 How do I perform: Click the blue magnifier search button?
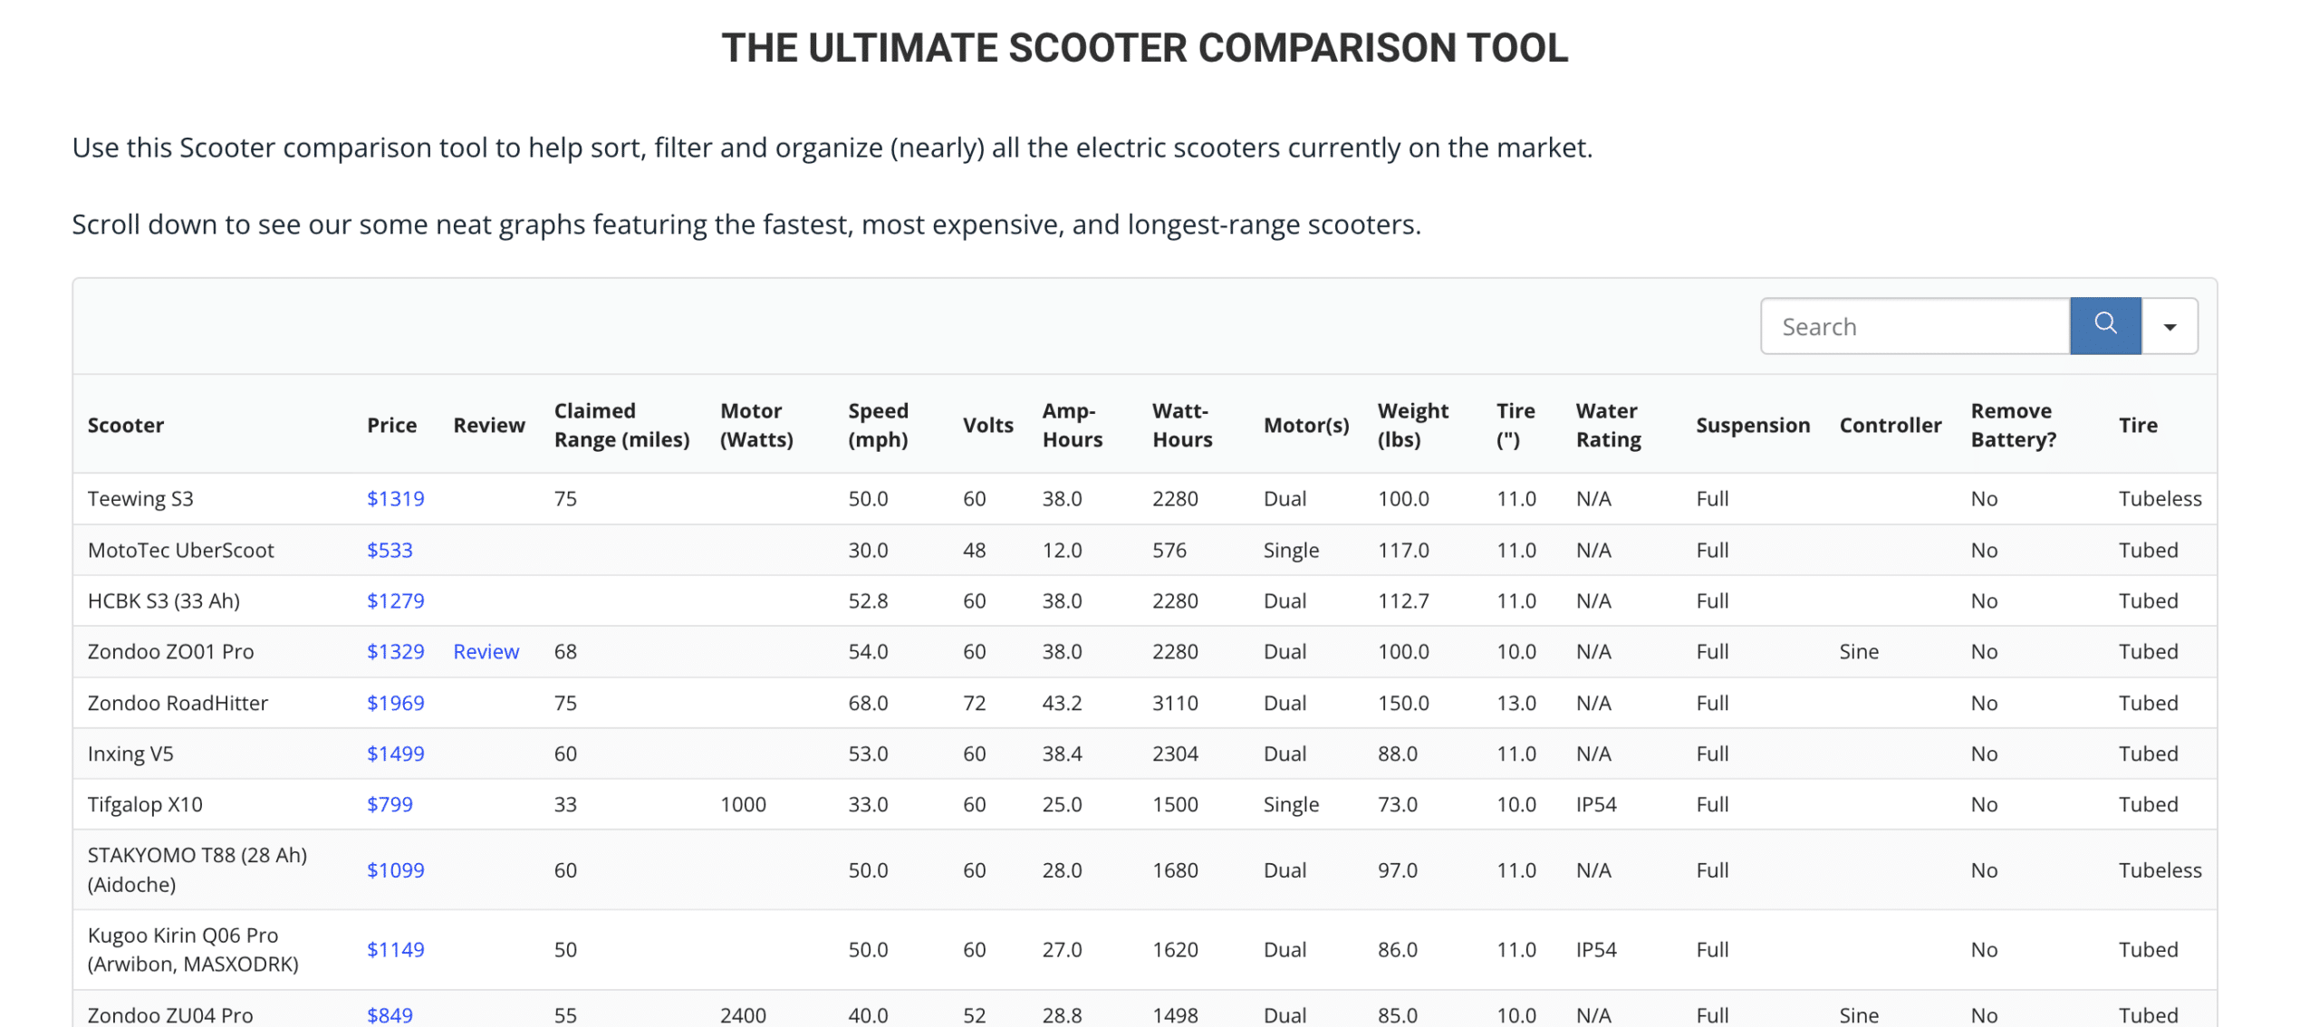2103,325
